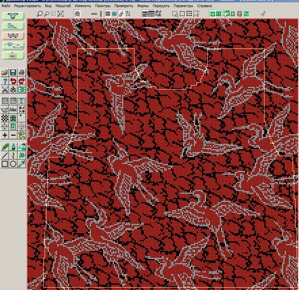Print using the printer icon
The height and width of the screenshot is (290, 299).
click(22, 72)
